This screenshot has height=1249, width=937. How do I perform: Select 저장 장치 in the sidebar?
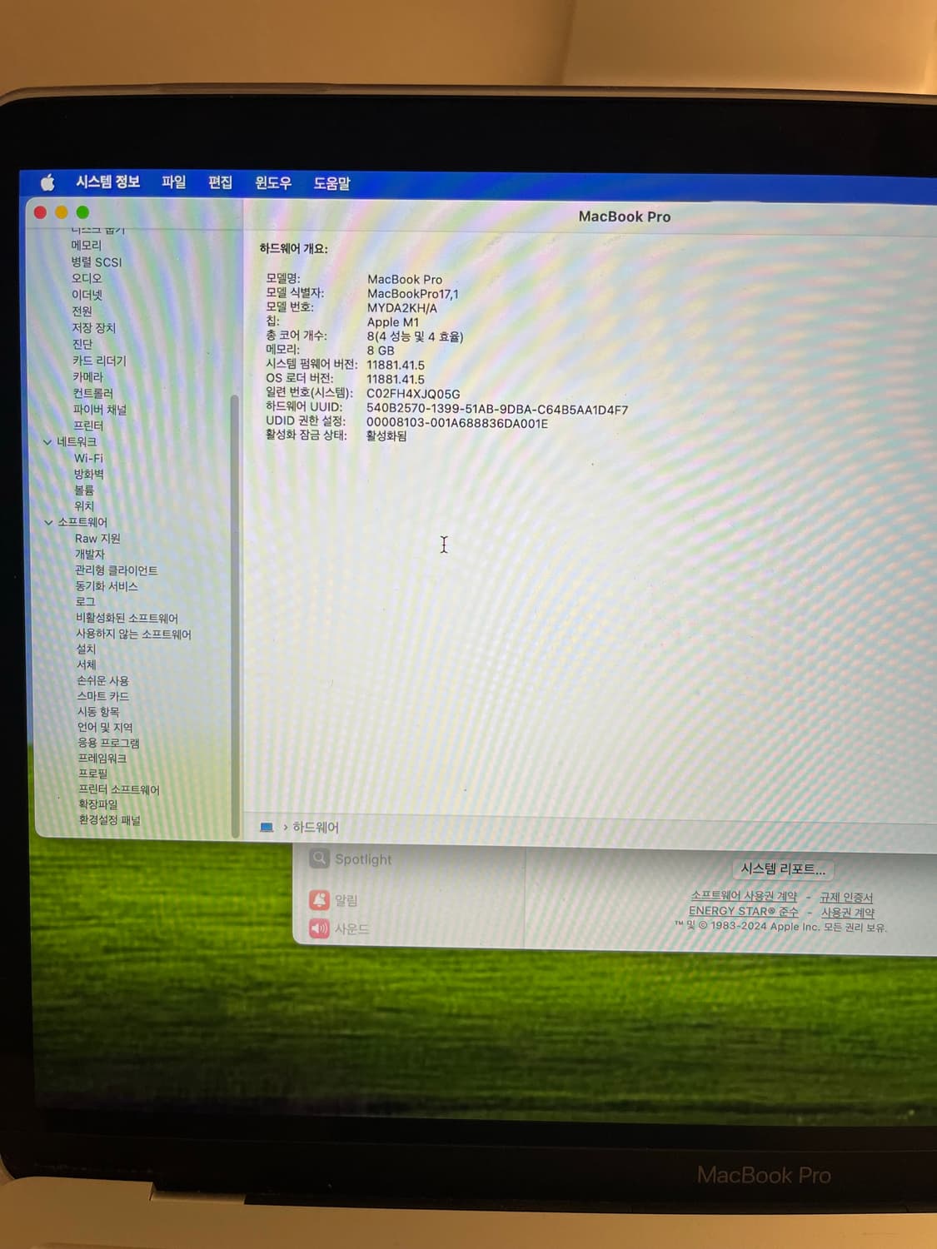pos(93,328)
